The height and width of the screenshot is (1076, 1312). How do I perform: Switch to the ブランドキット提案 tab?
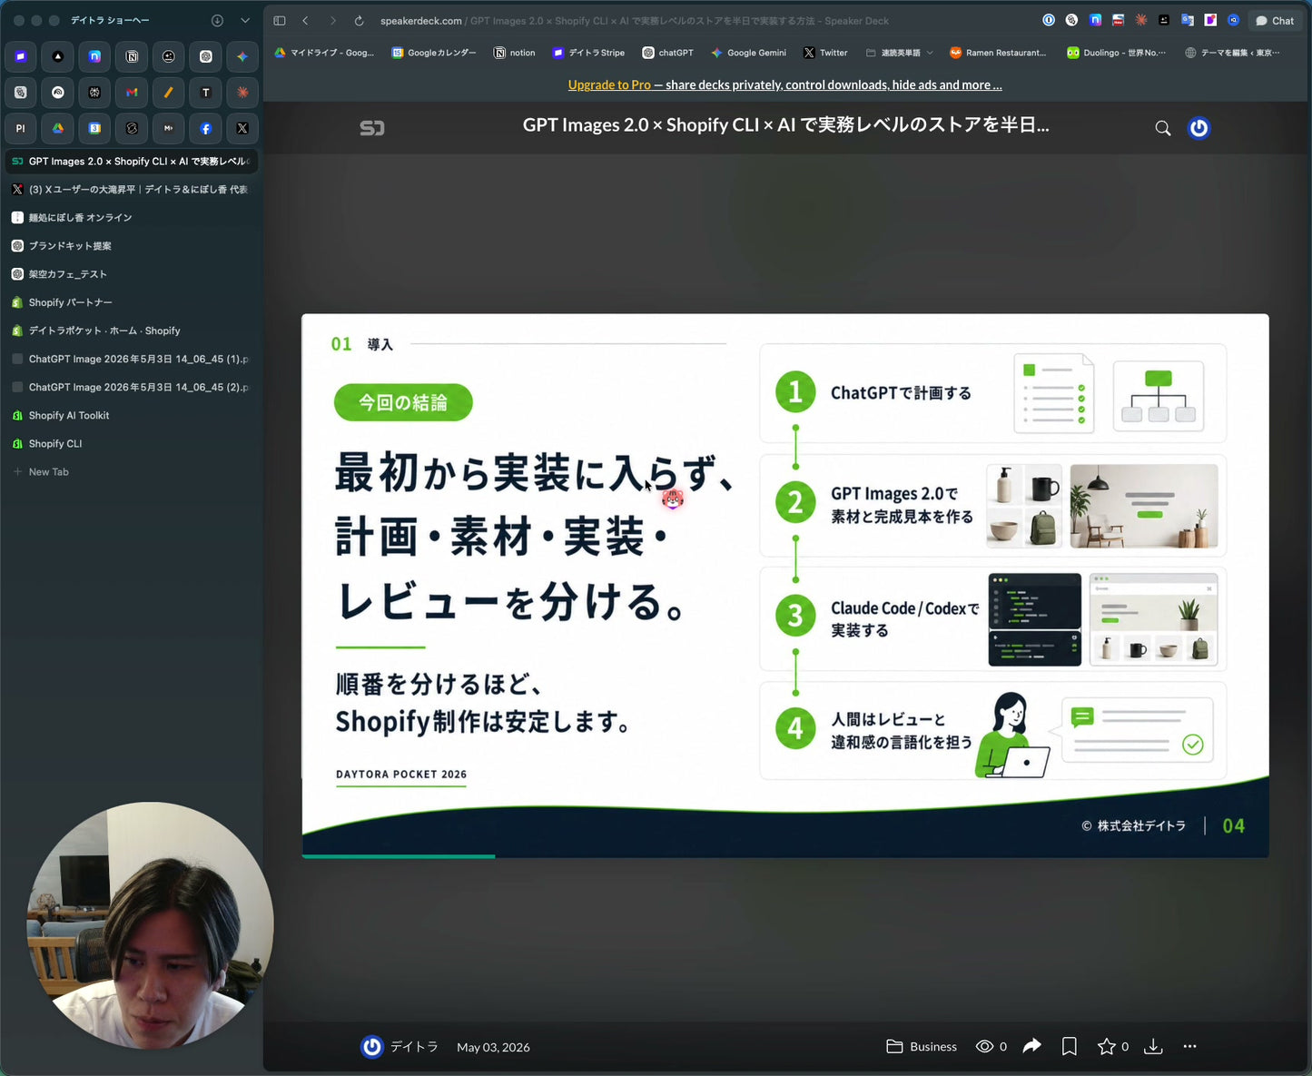132,245
